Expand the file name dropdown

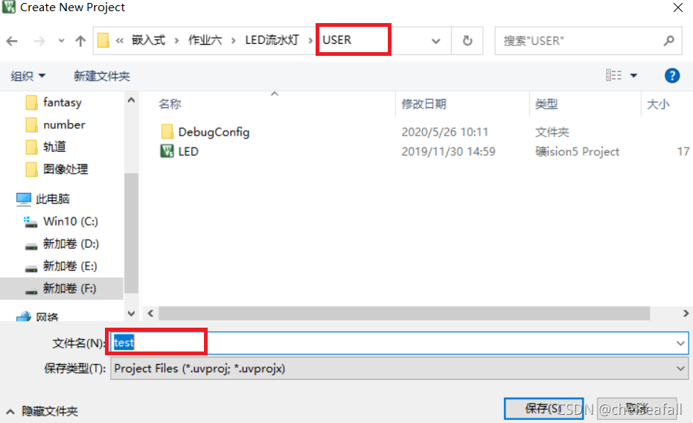(680, 343)
